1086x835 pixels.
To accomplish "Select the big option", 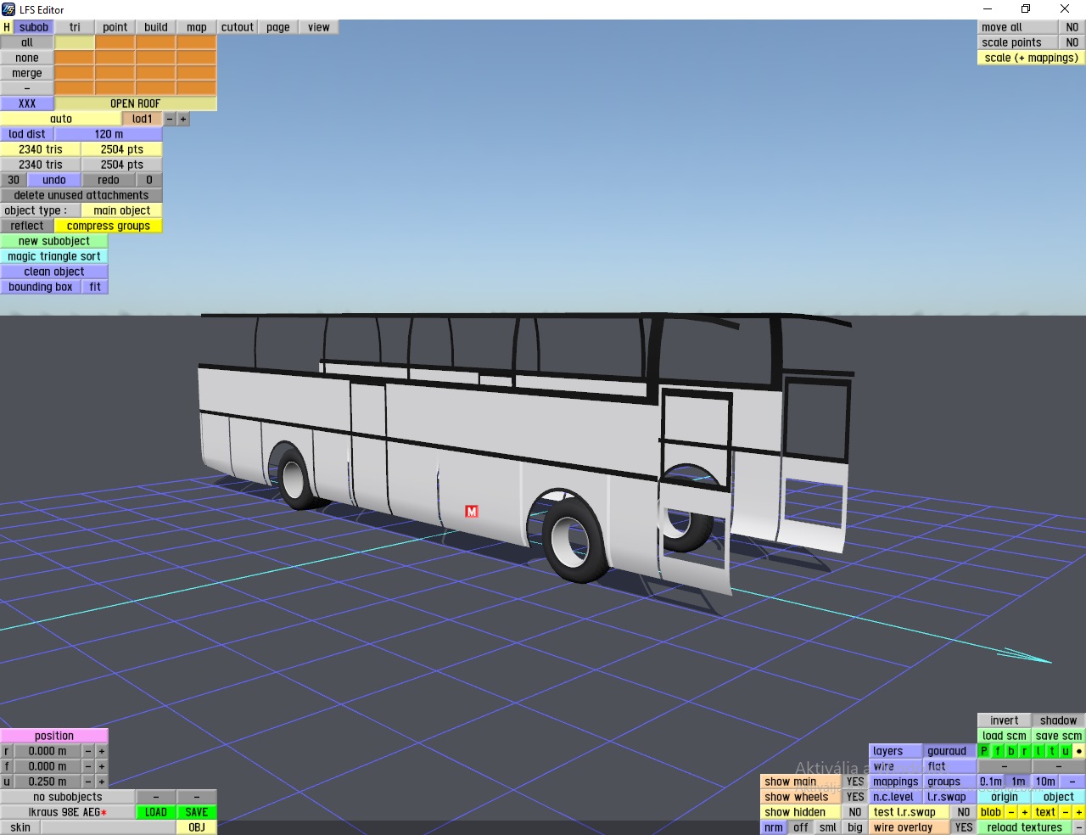I will coord(855,827).
